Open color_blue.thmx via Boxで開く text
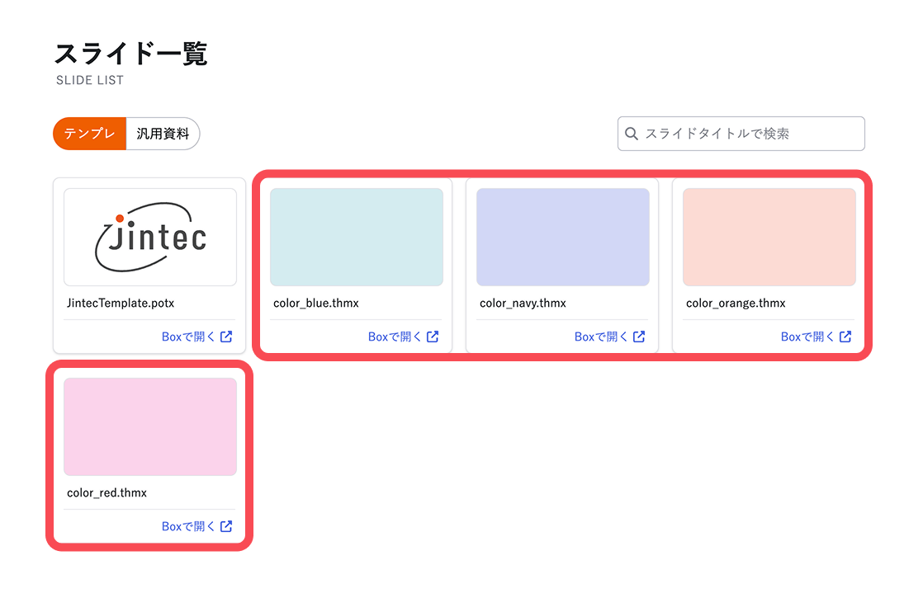923x598 pixels. coord(395,337)
